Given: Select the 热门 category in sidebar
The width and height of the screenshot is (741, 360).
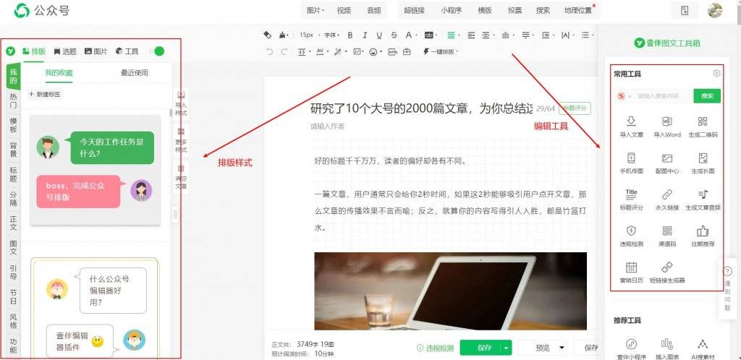Looking at the screenshot, I should tap(13, 100).
